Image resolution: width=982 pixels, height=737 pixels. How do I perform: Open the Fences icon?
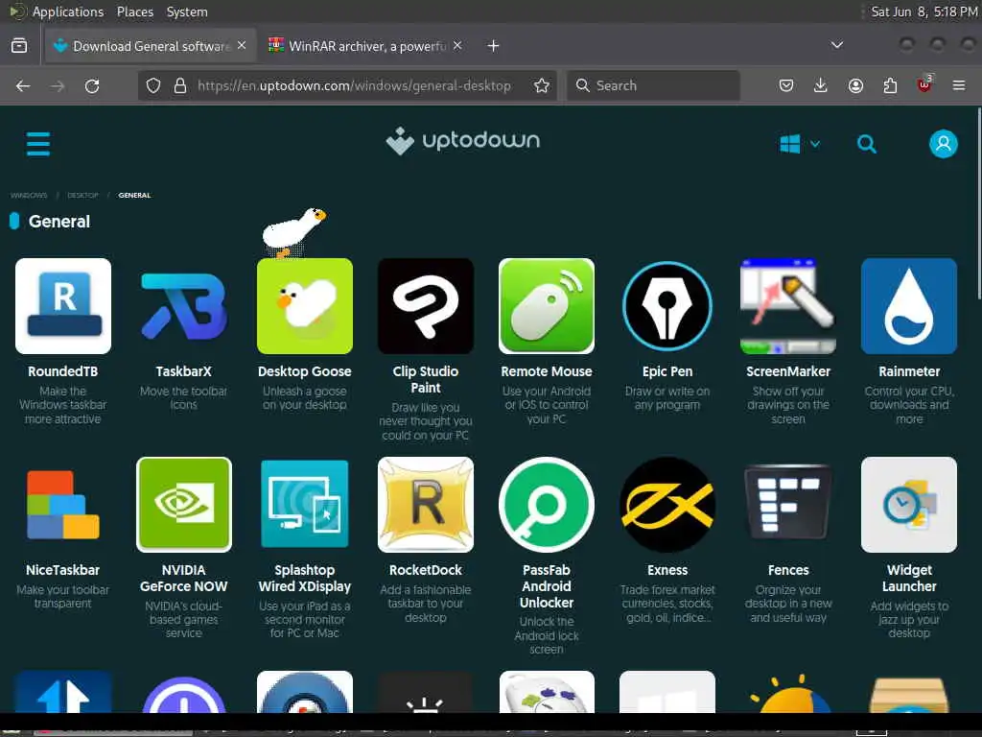coord(788,505)
